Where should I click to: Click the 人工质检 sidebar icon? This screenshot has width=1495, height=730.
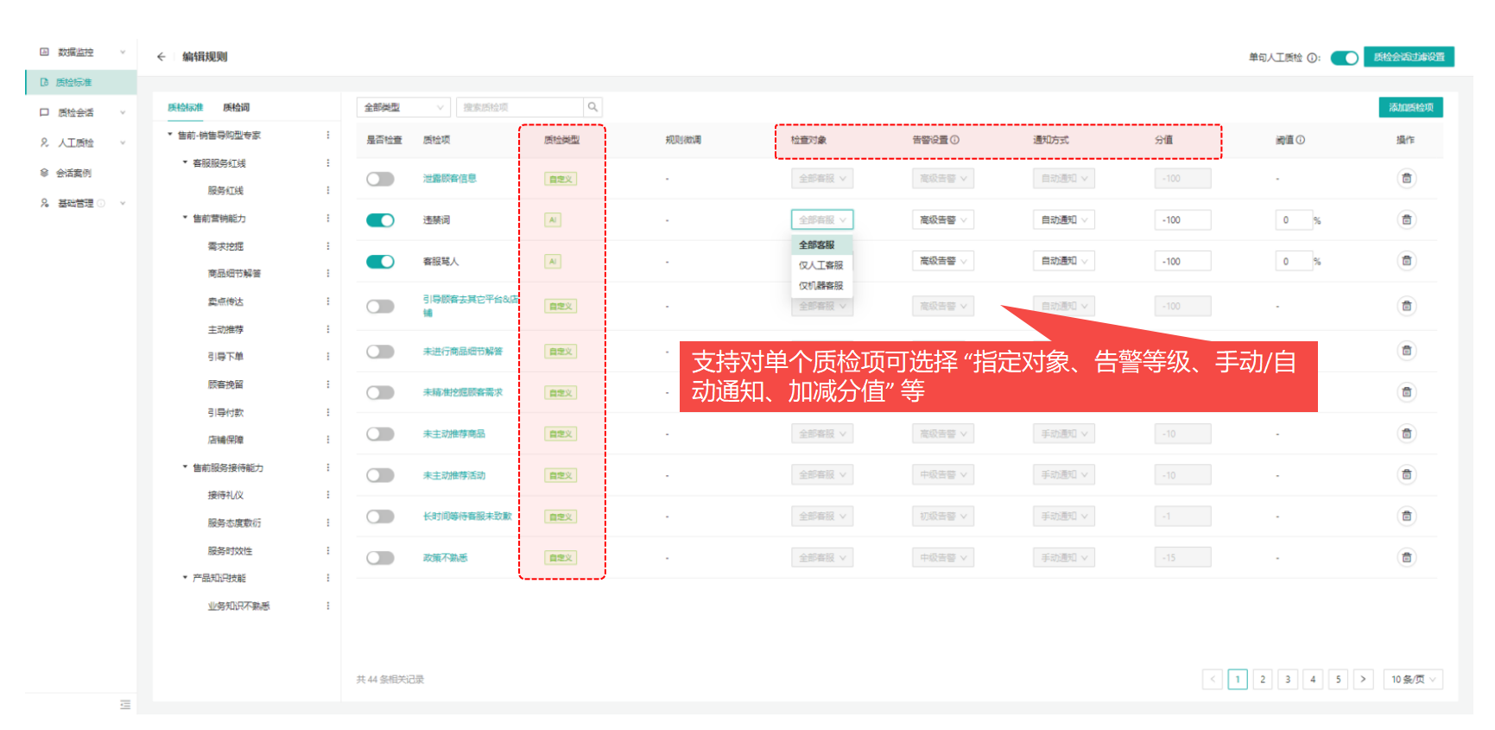(x=45, y=143)
